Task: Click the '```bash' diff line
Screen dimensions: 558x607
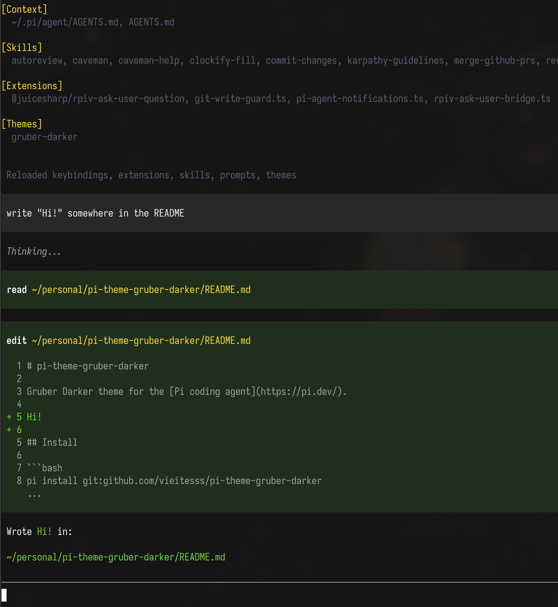Action: coord(39,468)
